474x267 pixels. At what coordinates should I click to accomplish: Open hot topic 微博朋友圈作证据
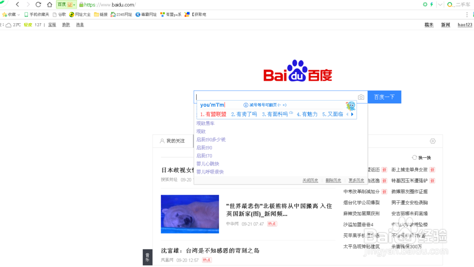[x=410, y=192]
